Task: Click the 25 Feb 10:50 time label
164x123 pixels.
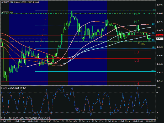Action: coord(32,121)
